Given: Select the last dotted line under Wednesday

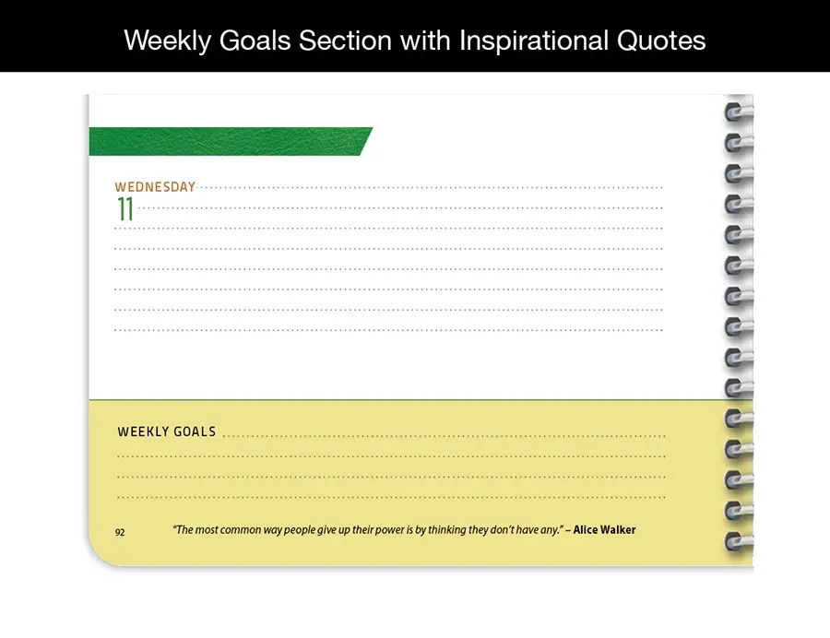Looking at the screenshot, I should pos(387,329).
